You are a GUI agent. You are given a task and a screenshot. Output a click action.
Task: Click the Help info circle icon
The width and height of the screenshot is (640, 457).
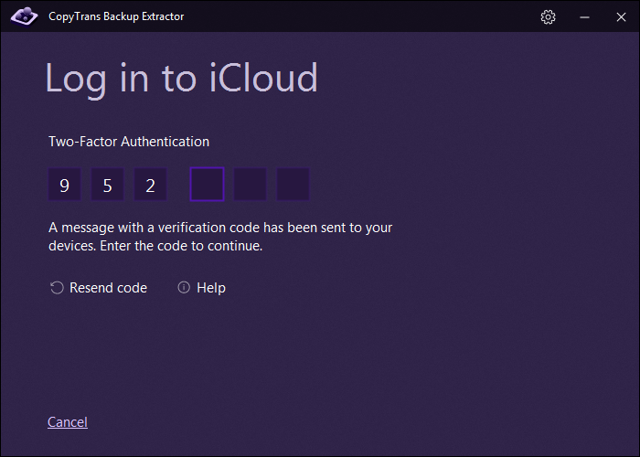(x=184, y=287)
